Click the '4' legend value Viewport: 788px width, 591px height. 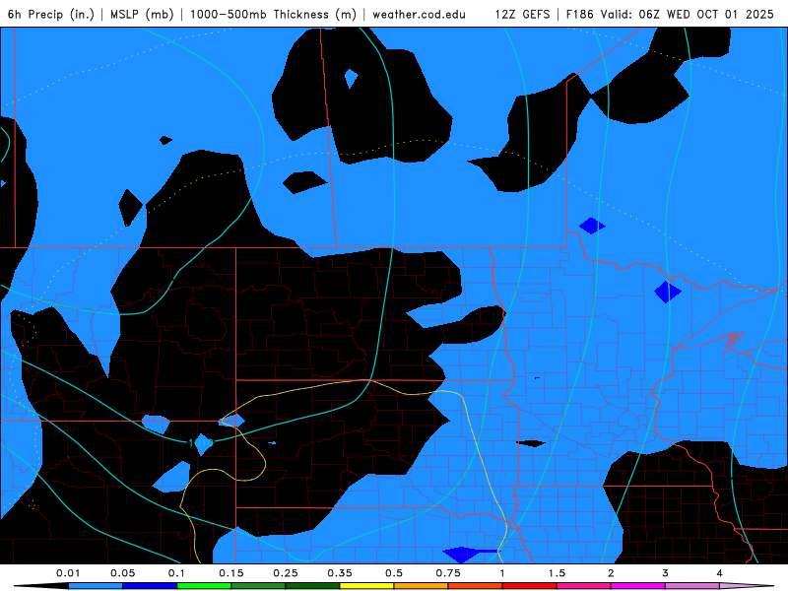[x=720, y=573]
